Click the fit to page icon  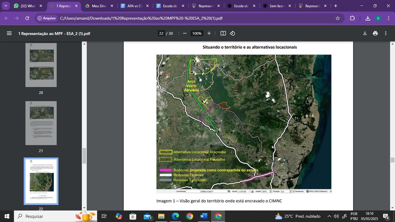pyautogui.click(x=223, y=33)
